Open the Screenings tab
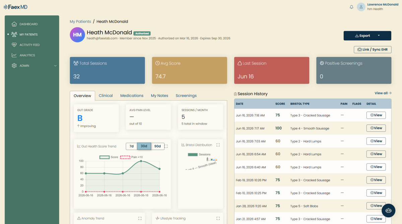 tap(186, 96)
